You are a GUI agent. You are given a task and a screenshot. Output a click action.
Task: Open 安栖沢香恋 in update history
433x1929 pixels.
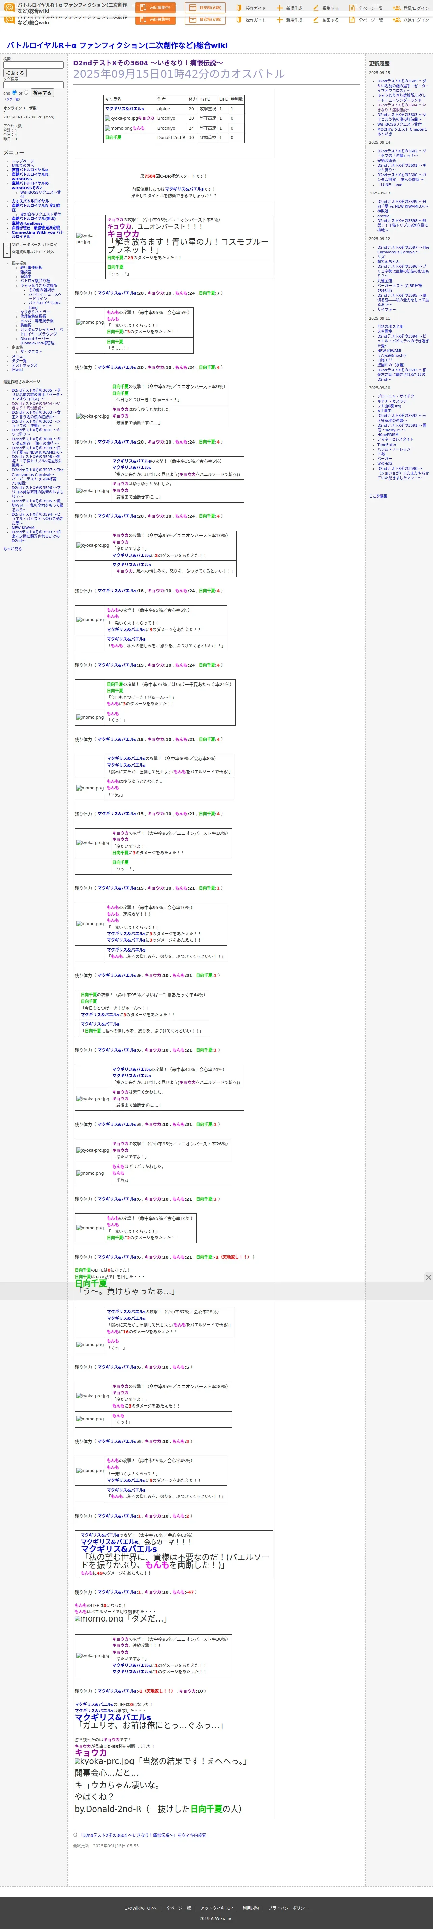click(387, 160)
